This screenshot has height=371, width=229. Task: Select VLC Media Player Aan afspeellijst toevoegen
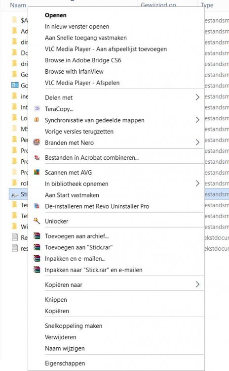(x=106, y=49)
